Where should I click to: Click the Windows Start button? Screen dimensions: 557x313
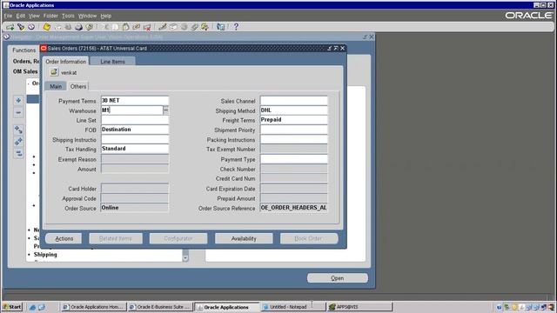12,307
